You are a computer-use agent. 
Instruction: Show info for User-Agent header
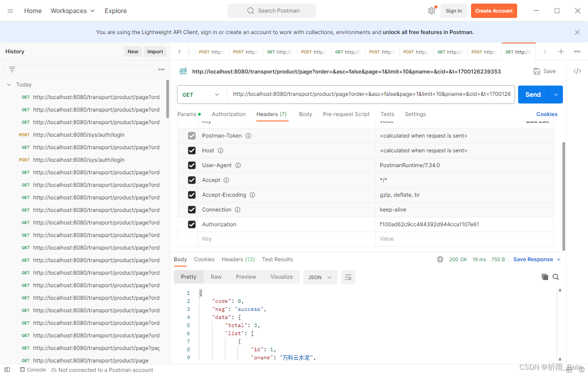click(x=238, y=165)
